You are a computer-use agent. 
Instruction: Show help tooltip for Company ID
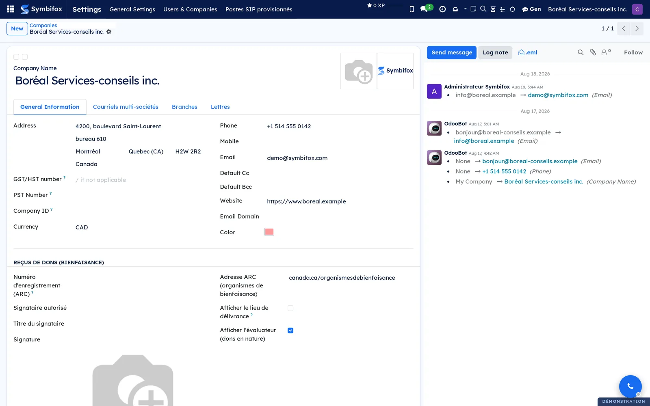point(52,209)
